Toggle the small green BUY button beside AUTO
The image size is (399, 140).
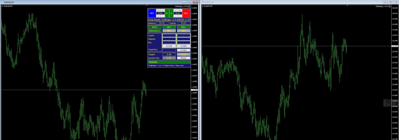(169, 27)
